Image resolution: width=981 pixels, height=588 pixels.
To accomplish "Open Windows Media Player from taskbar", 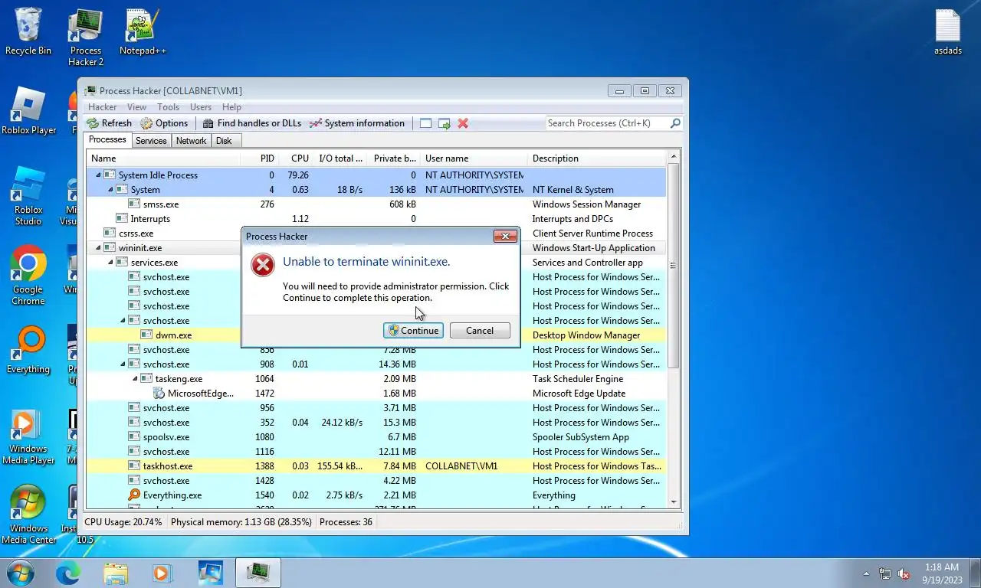I will 162,573.
